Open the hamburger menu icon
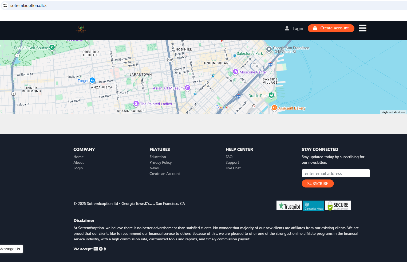407x262 pixels. [362, 28]
